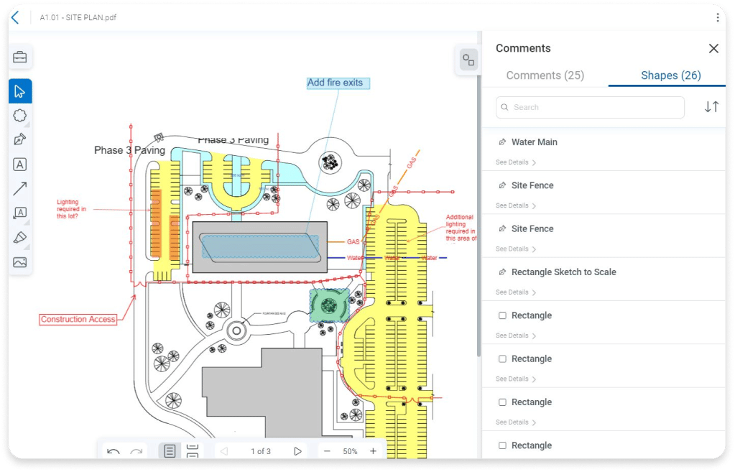
Task: Select the pen drawing tool
Action: (x=20, y=139)
